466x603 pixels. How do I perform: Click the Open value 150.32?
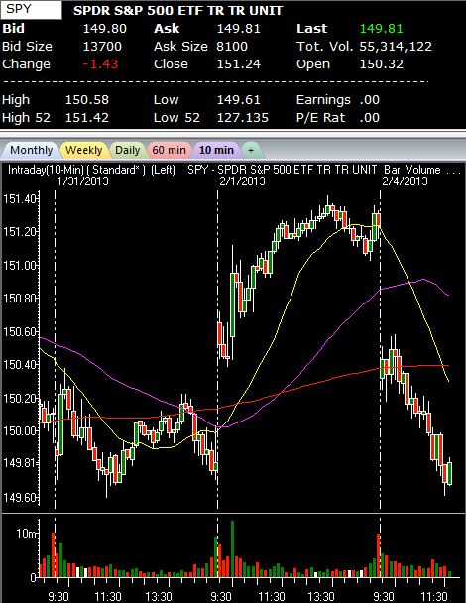[381, 63]
